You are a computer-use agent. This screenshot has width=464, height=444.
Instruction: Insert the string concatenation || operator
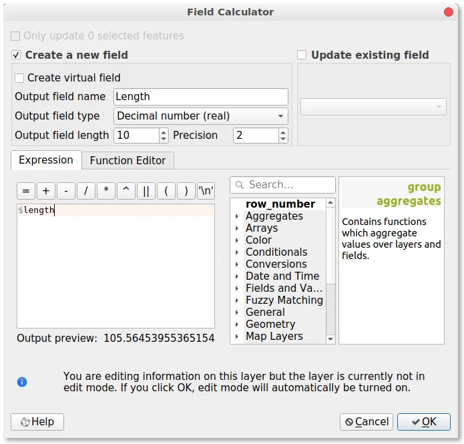[146, 191]
